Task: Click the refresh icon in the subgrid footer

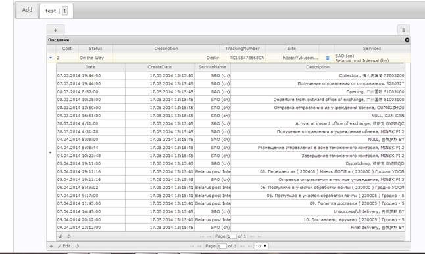Action: (x=69, y=236)
